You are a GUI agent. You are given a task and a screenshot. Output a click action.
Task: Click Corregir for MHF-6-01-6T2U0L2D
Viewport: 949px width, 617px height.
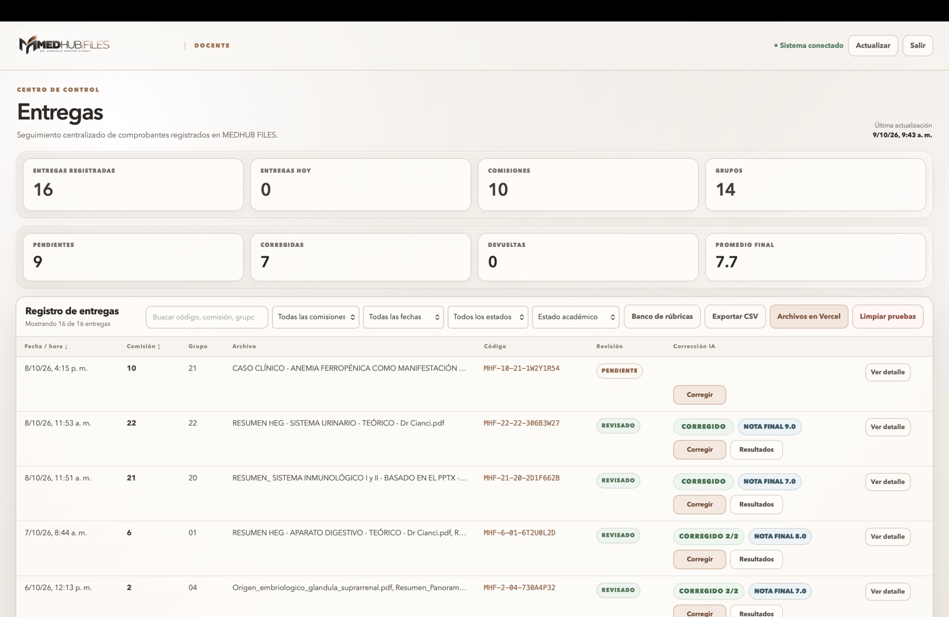699,560
